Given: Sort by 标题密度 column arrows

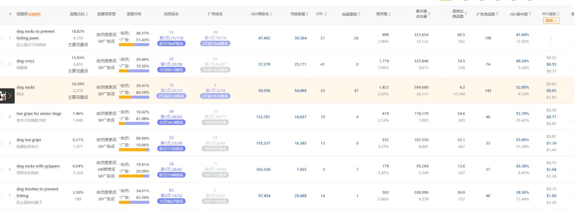Looking at the screenshot, I should click(x=359, y=14).
